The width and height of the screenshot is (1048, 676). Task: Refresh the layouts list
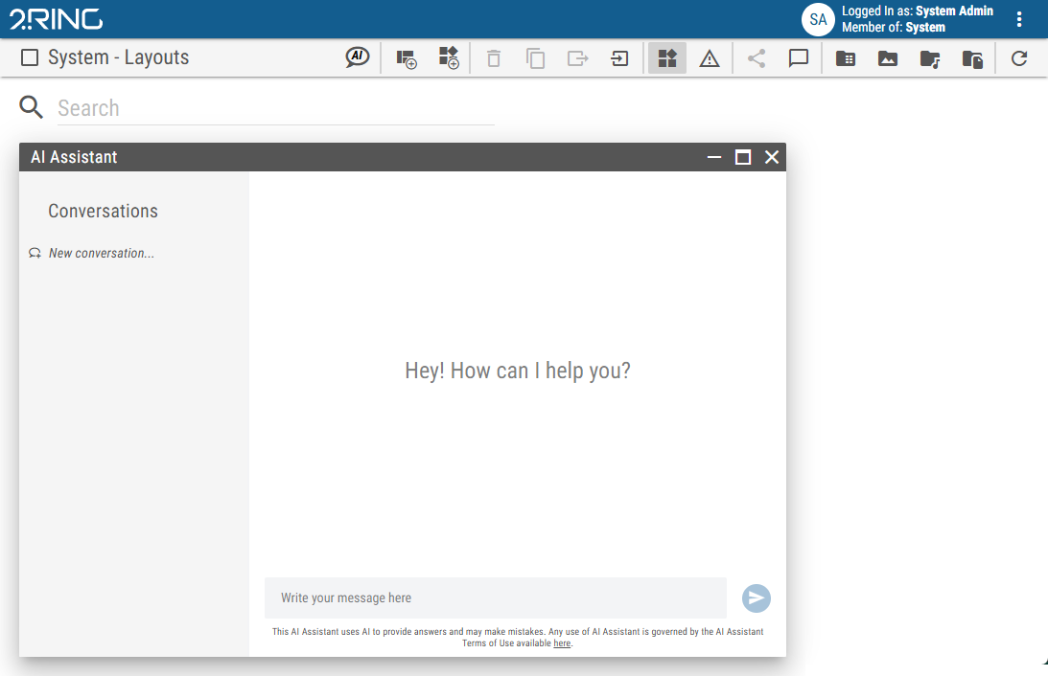[1018, 58]
